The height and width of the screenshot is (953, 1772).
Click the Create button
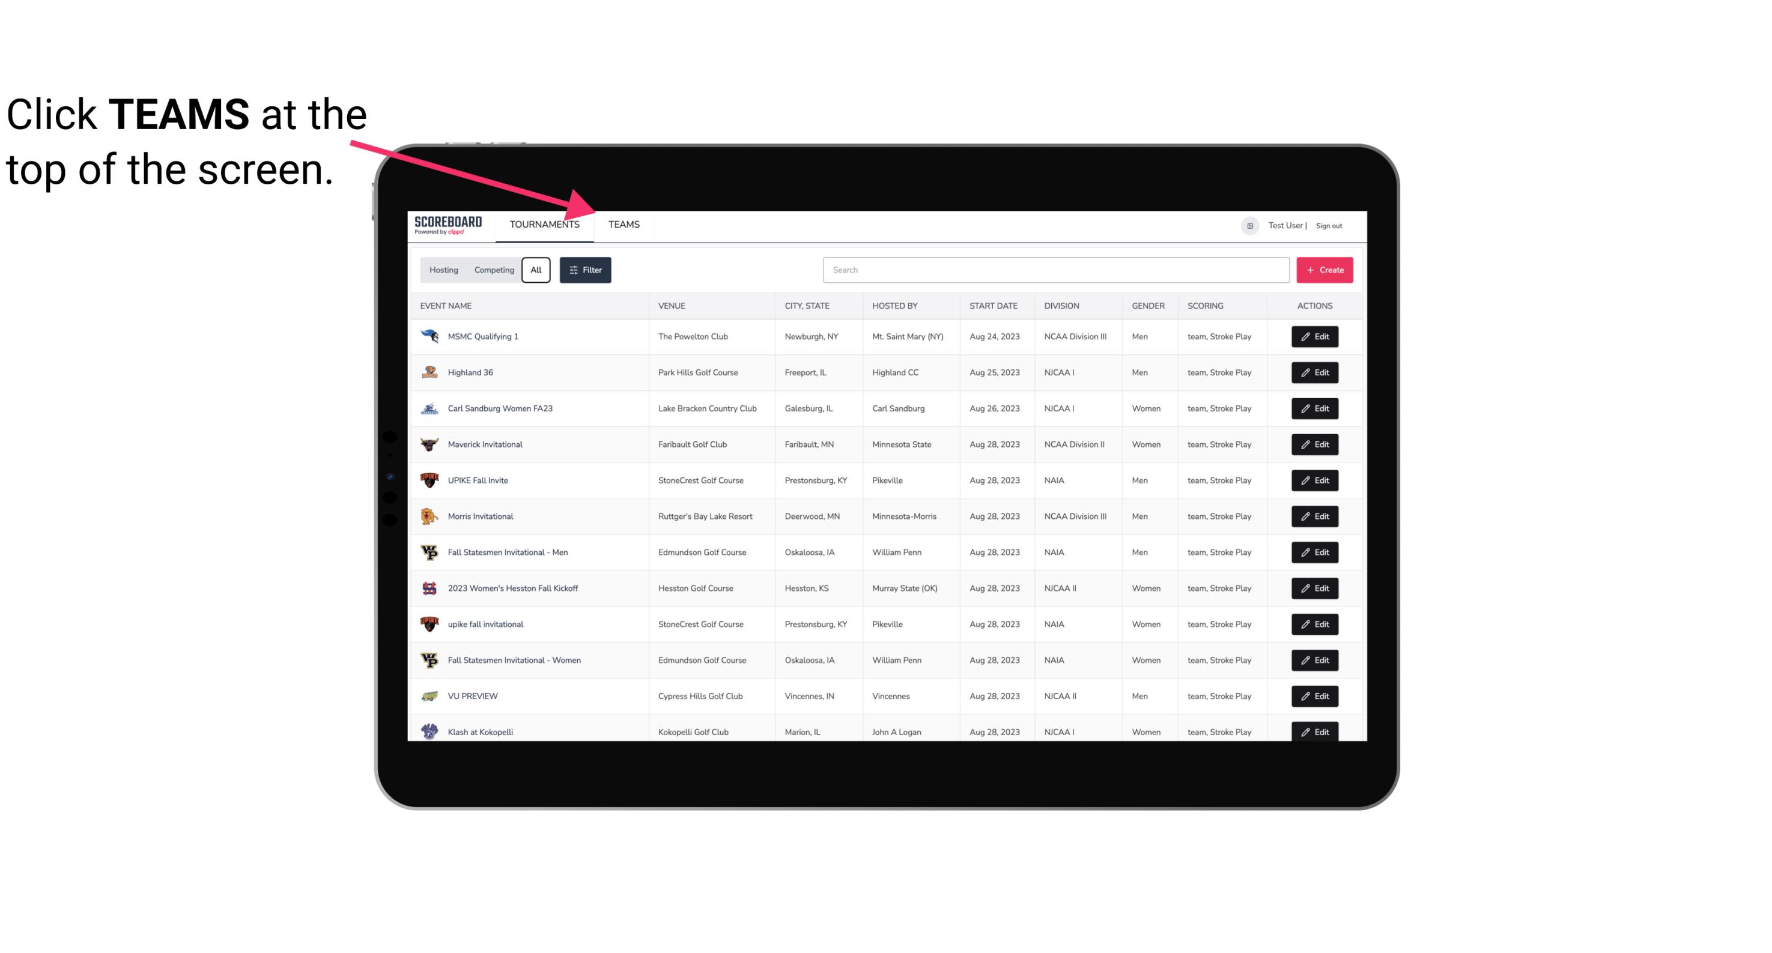pos(1325,270)
